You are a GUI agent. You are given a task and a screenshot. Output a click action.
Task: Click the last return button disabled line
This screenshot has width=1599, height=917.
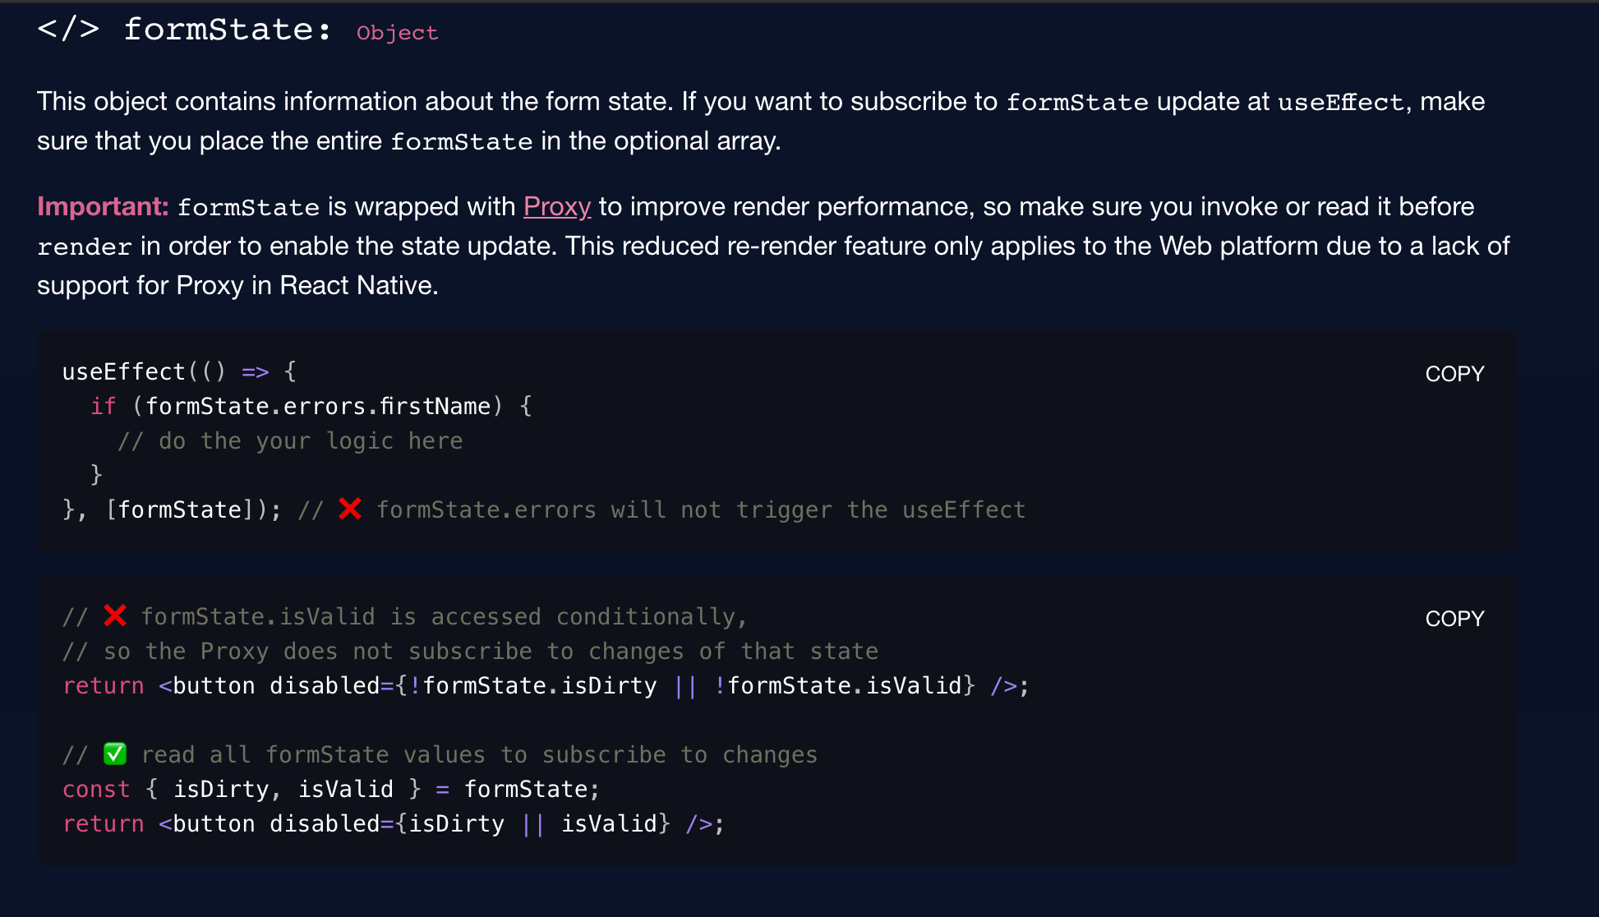[394, 823]
